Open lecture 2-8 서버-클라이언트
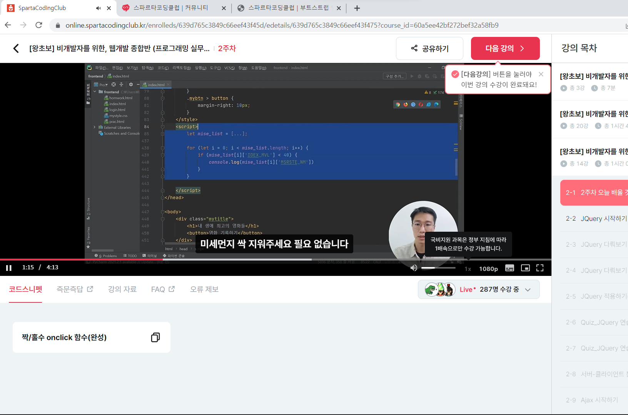 coord(594,374)
